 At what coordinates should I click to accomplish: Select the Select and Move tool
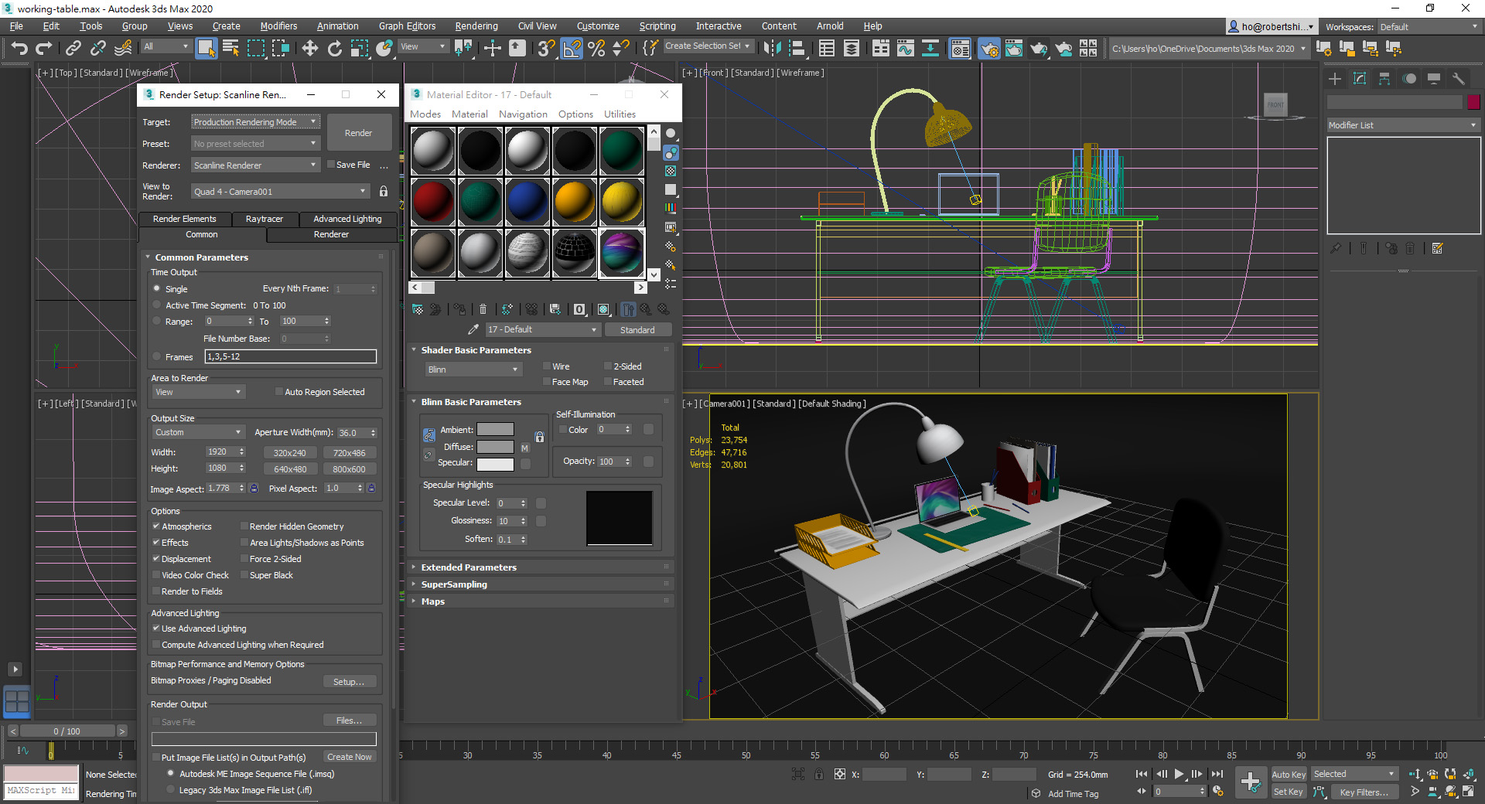pos(309,49)
